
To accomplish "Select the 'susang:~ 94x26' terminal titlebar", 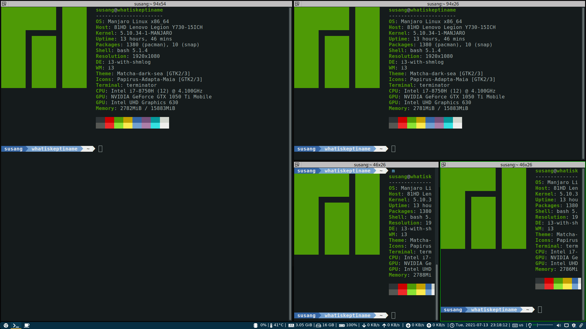I will coord(443,4).
